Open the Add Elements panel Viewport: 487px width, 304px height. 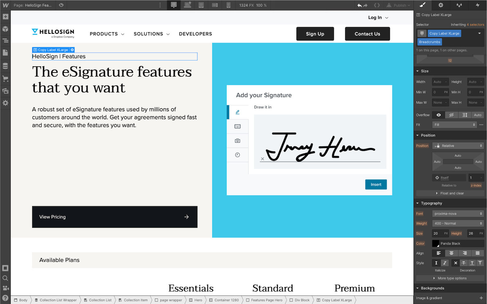[6, 17]
